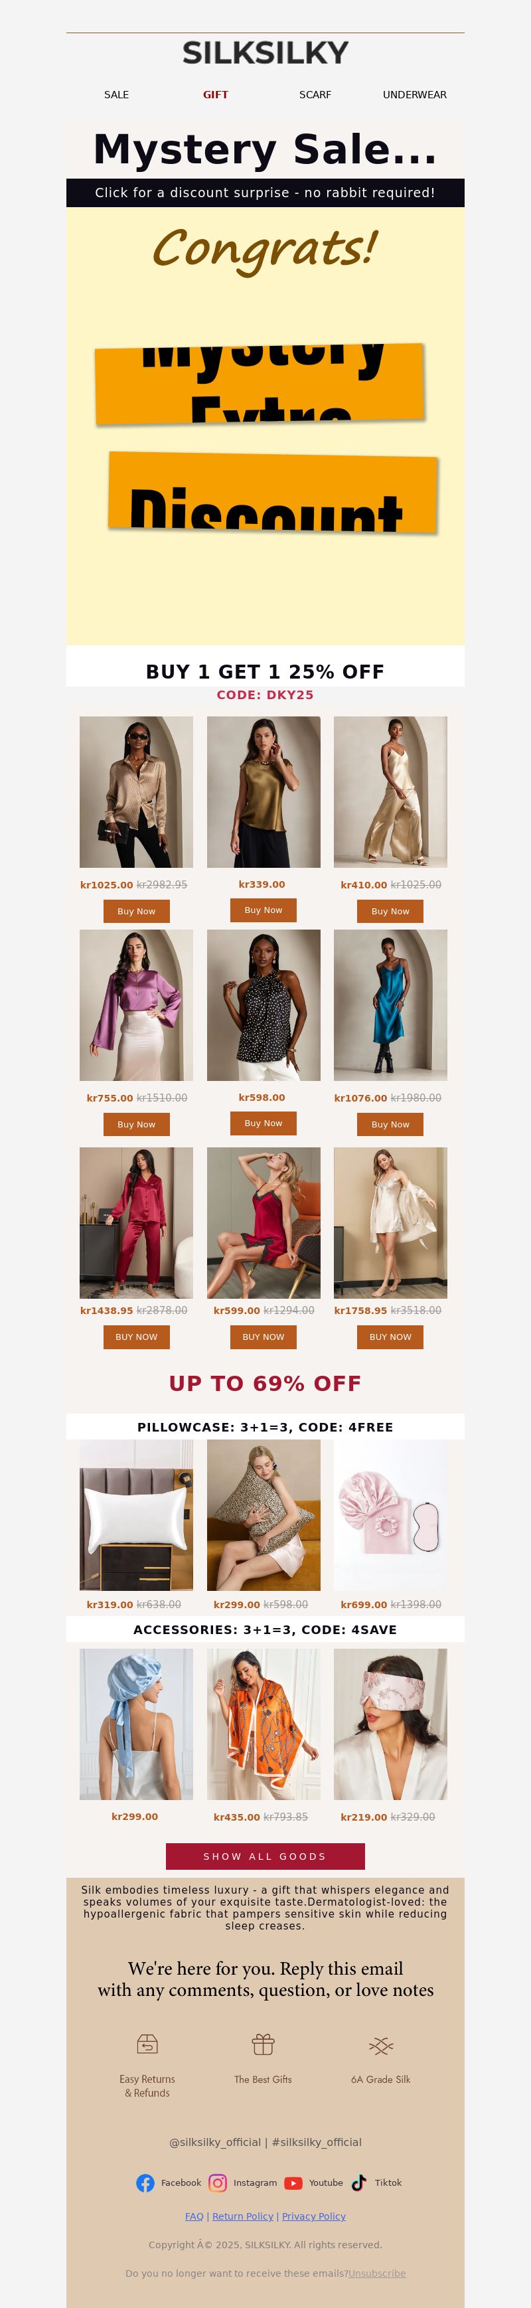Viewport: 531px width, 2308px height.
Task: Select the GIFT navigation item
Action: click(x=216, y=94)
